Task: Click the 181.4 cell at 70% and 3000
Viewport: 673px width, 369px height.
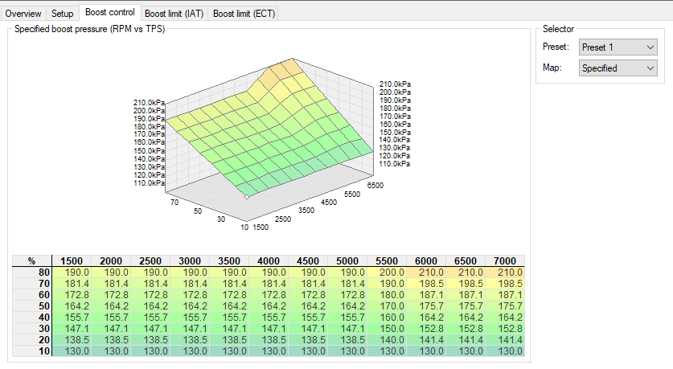Action: (190, 284)
